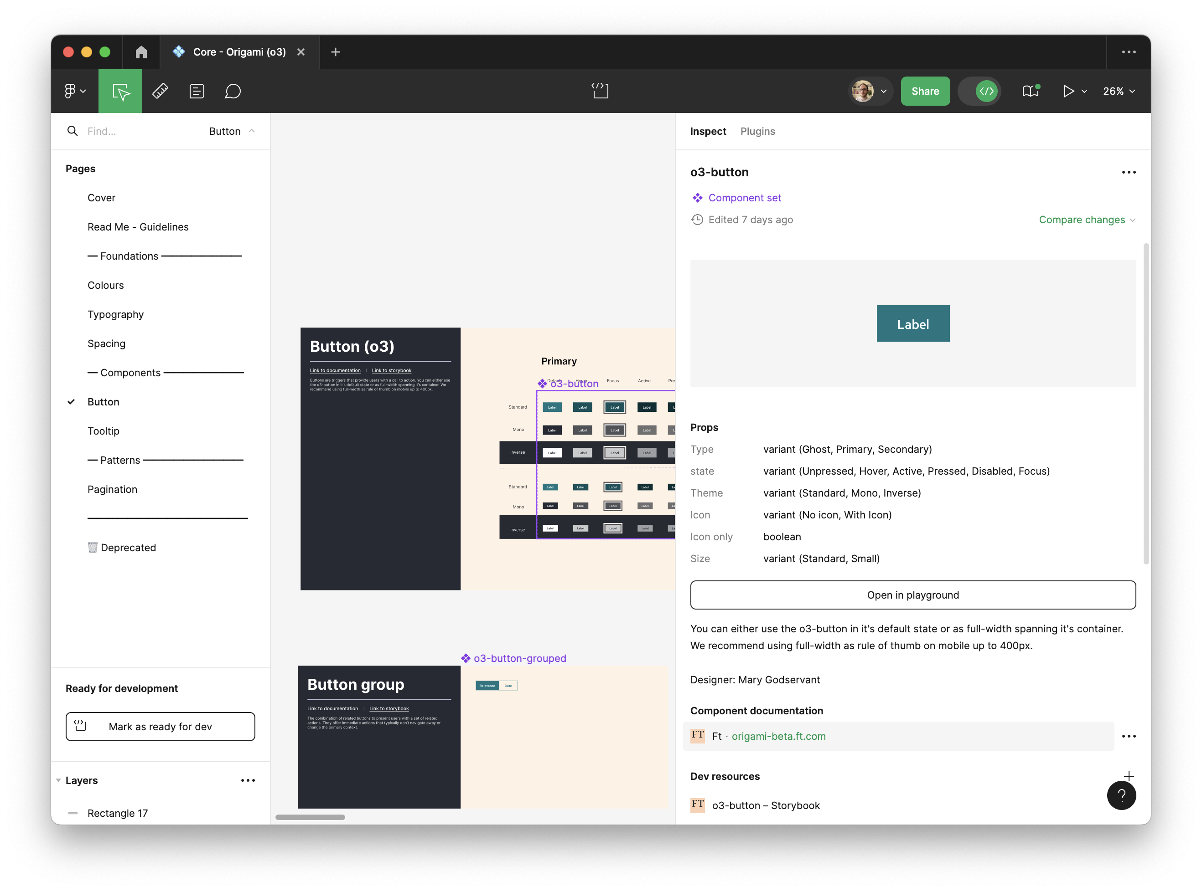
Task: Click the Inspect panel vertical scrollbar
Action: (x=1146, y=404)
